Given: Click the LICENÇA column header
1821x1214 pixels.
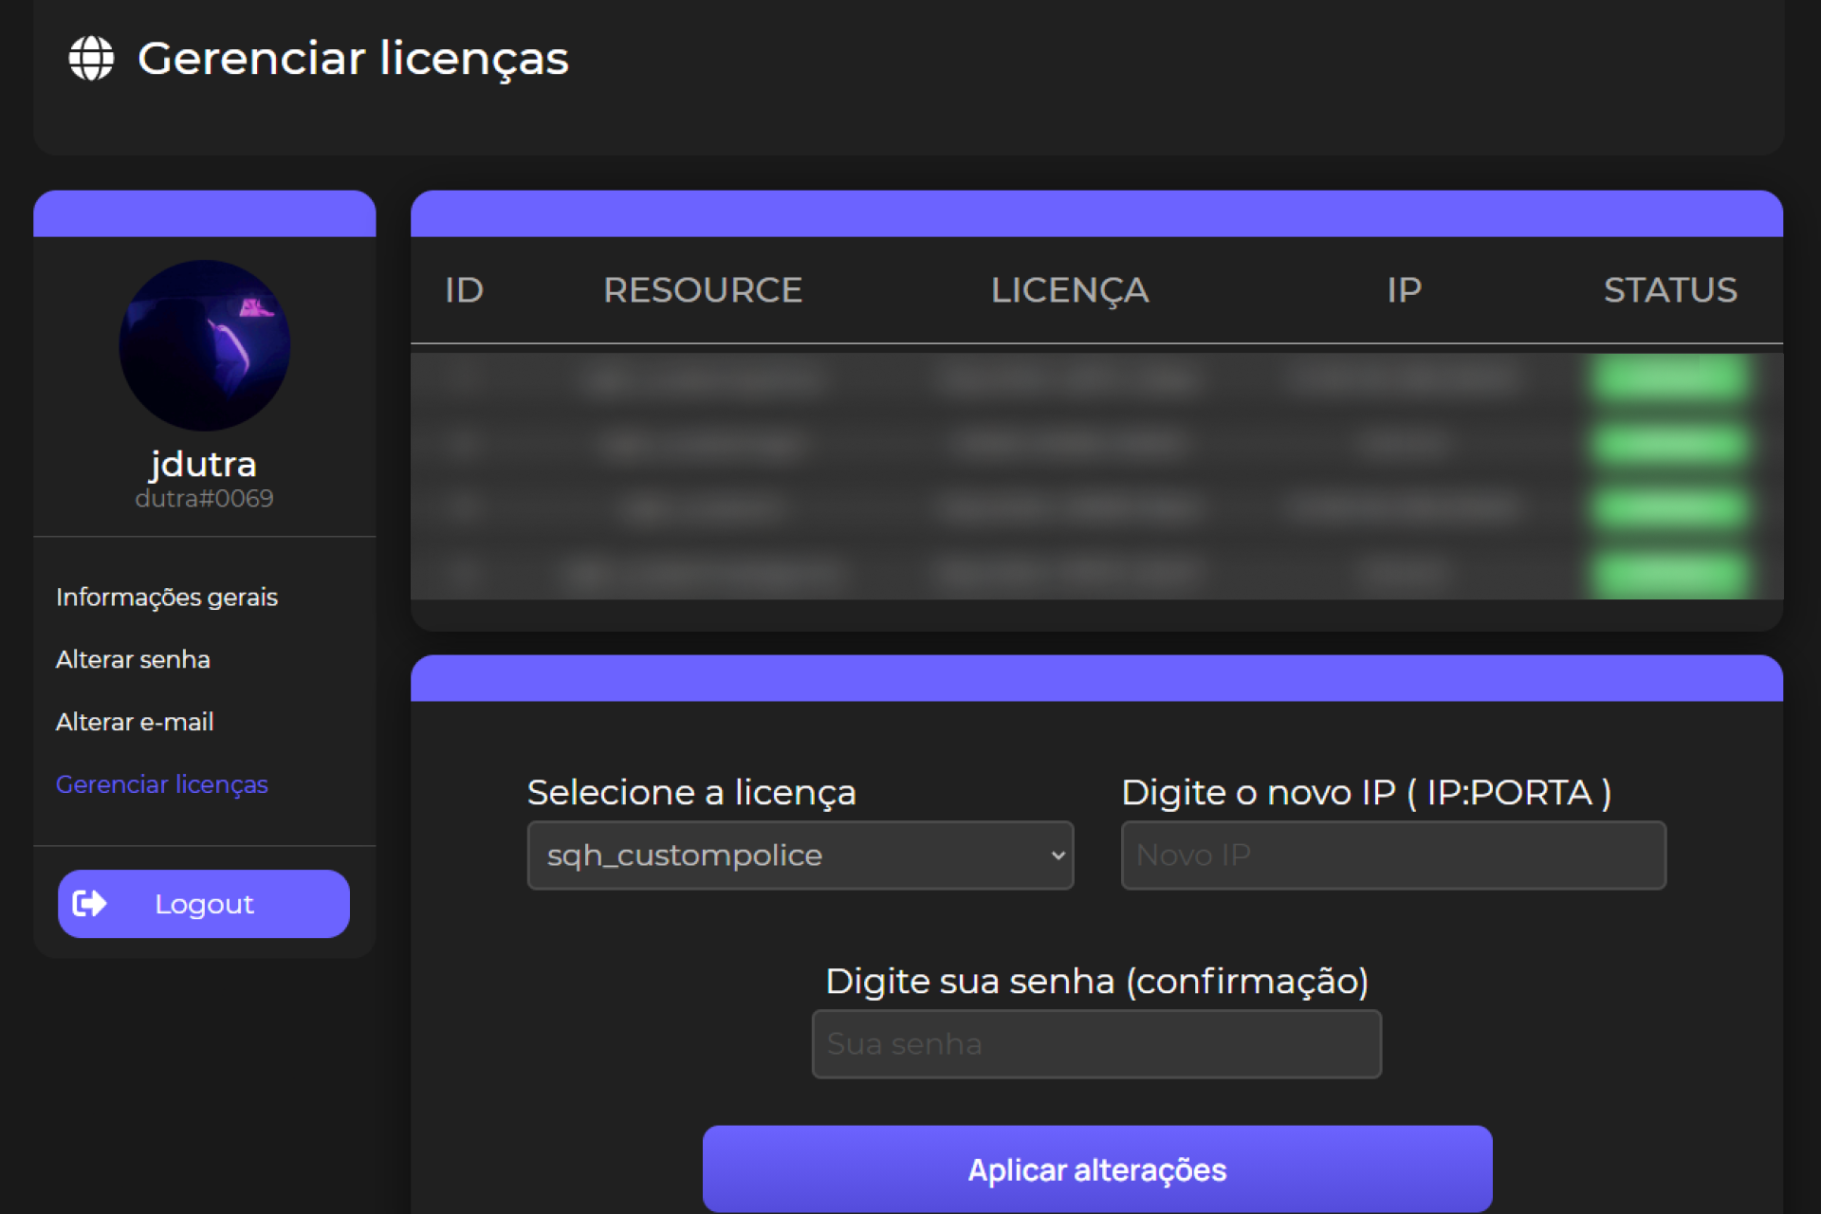Looking at the screenshot, I should (1069, 290).
